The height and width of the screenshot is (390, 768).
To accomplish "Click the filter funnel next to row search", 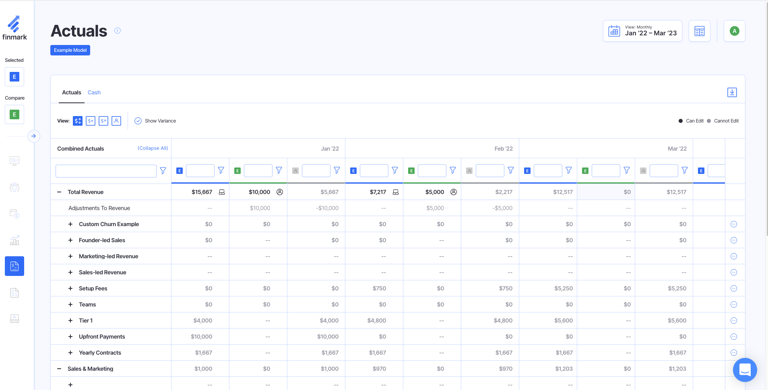I will tap(163, 171).
